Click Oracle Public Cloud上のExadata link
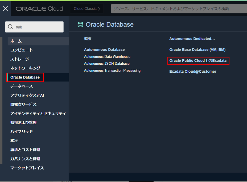 [198, 61]
